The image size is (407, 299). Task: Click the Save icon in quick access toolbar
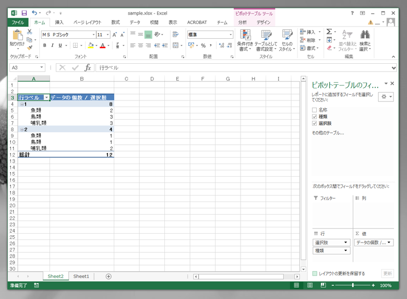pos(24,13)
